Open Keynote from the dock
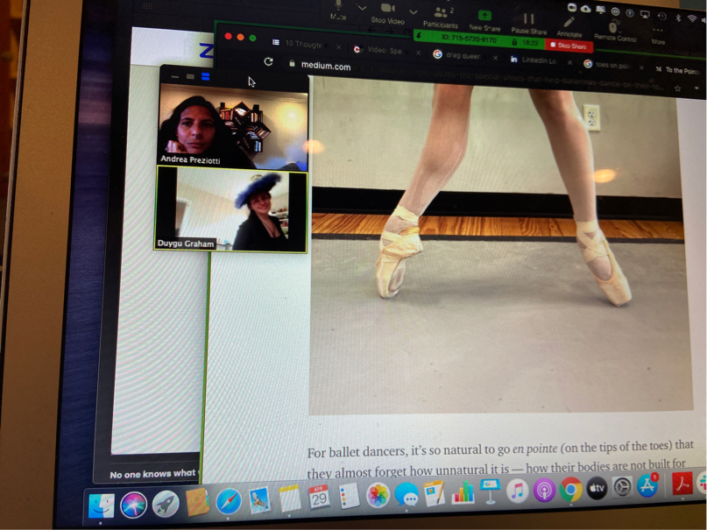Image resolution: width=707 pixels, height=530 pixels. coord(490,491)
